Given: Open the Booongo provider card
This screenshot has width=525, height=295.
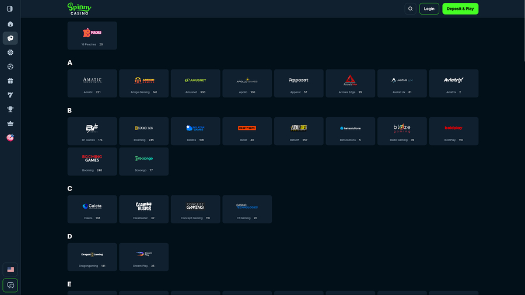Looking at the screenshot, I should (x=143, y=161).
